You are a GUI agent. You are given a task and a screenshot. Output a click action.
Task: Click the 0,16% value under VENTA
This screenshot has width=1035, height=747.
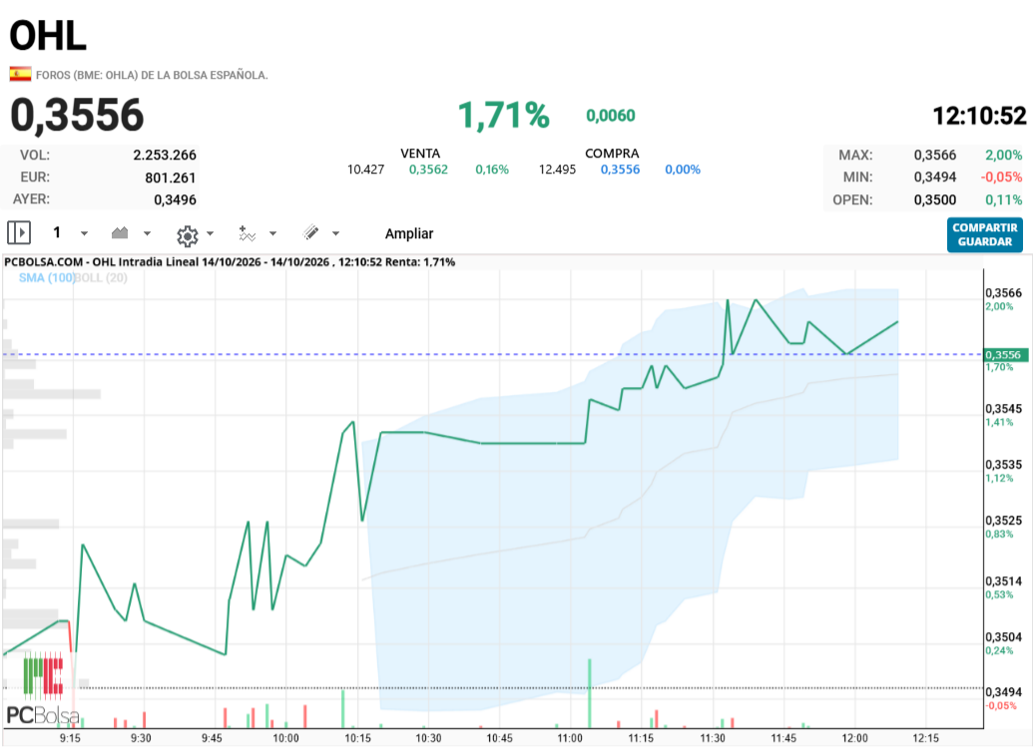pos(492,170)
